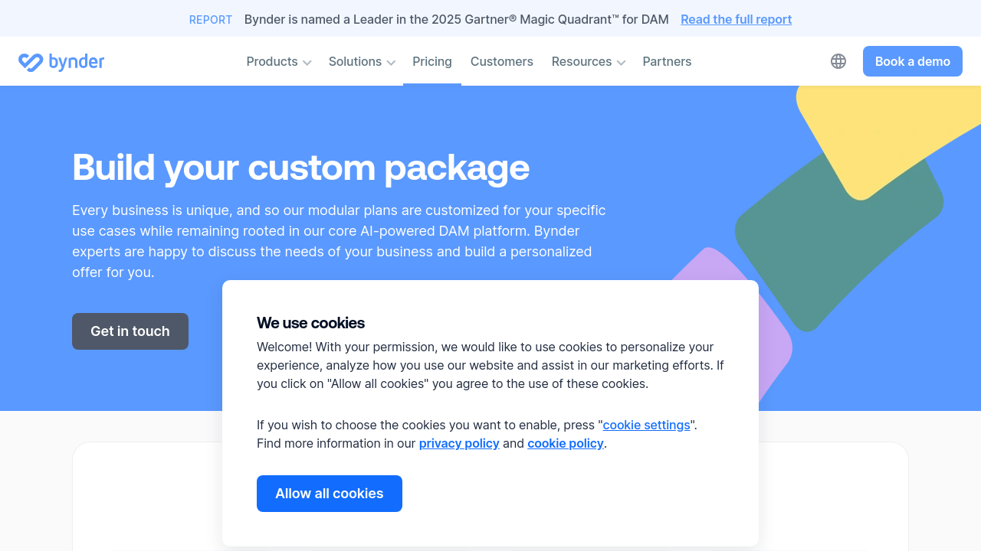This screenshot has width=981, height=551.
Task: Click Read the full report link
Action: pos(736,19)
